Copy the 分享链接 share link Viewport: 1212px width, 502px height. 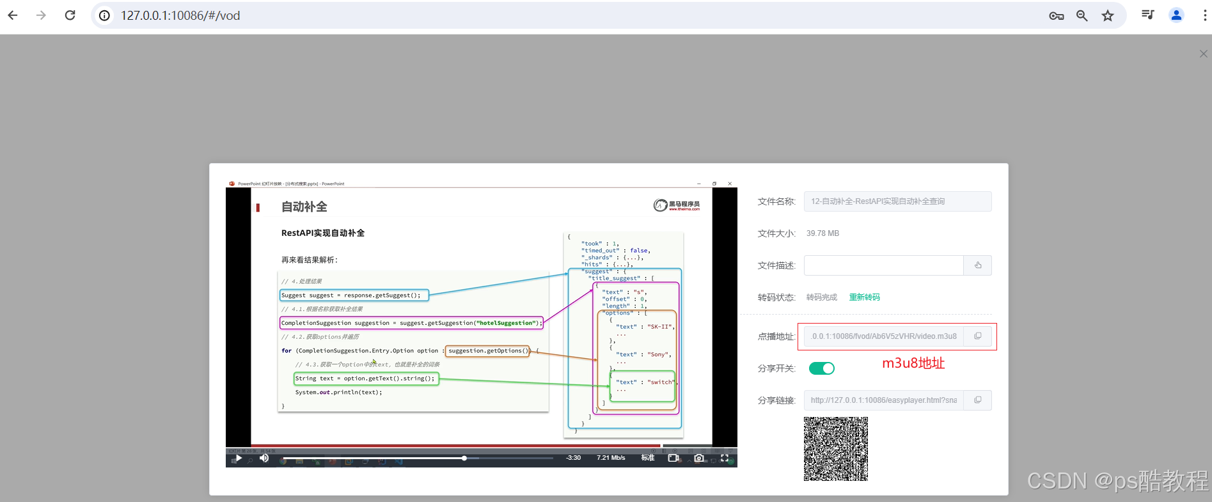pyautogui.click(x=978, y=400)
